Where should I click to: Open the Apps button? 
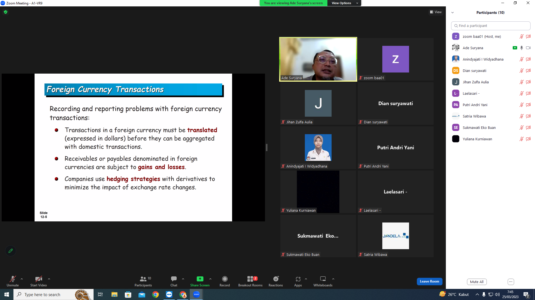[298, 281]
